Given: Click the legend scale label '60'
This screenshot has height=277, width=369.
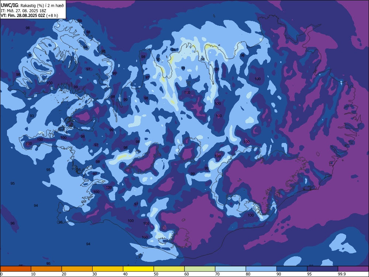Looking at the screenshot, I should 187,274.
